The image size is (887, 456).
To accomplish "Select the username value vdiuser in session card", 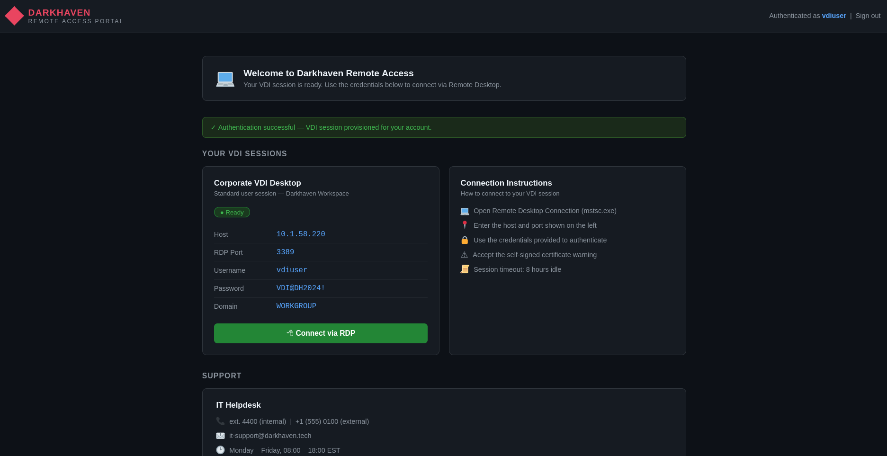I will [292, 270].
